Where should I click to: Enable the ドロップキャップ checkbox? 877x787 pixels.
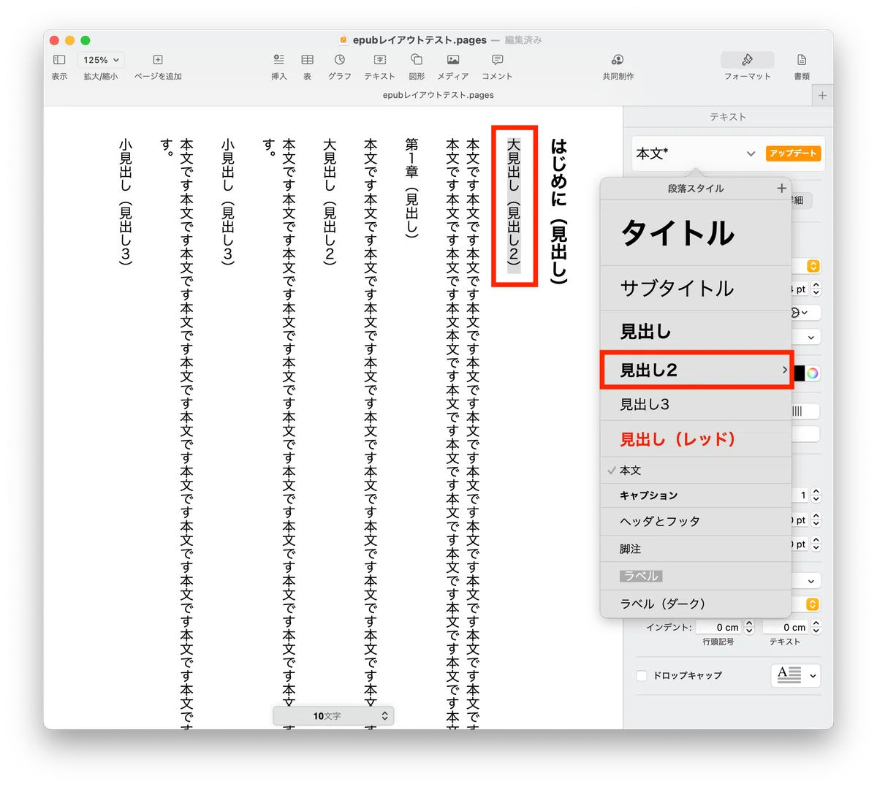[x=642, y=676]
